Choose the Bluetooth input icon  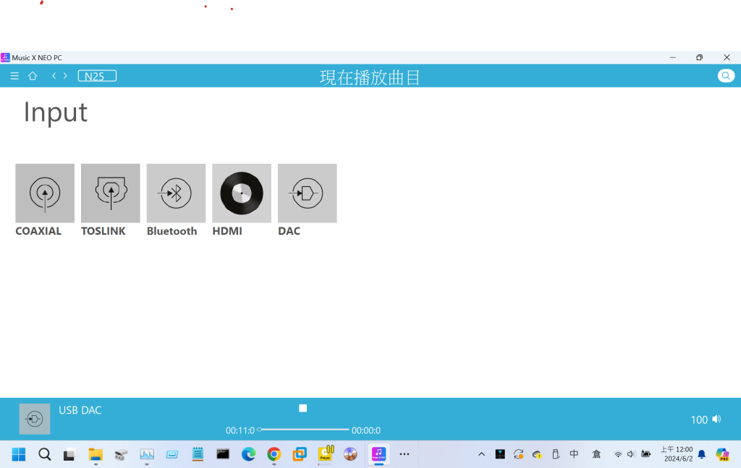pyautogui.click(x=176, y=193)
